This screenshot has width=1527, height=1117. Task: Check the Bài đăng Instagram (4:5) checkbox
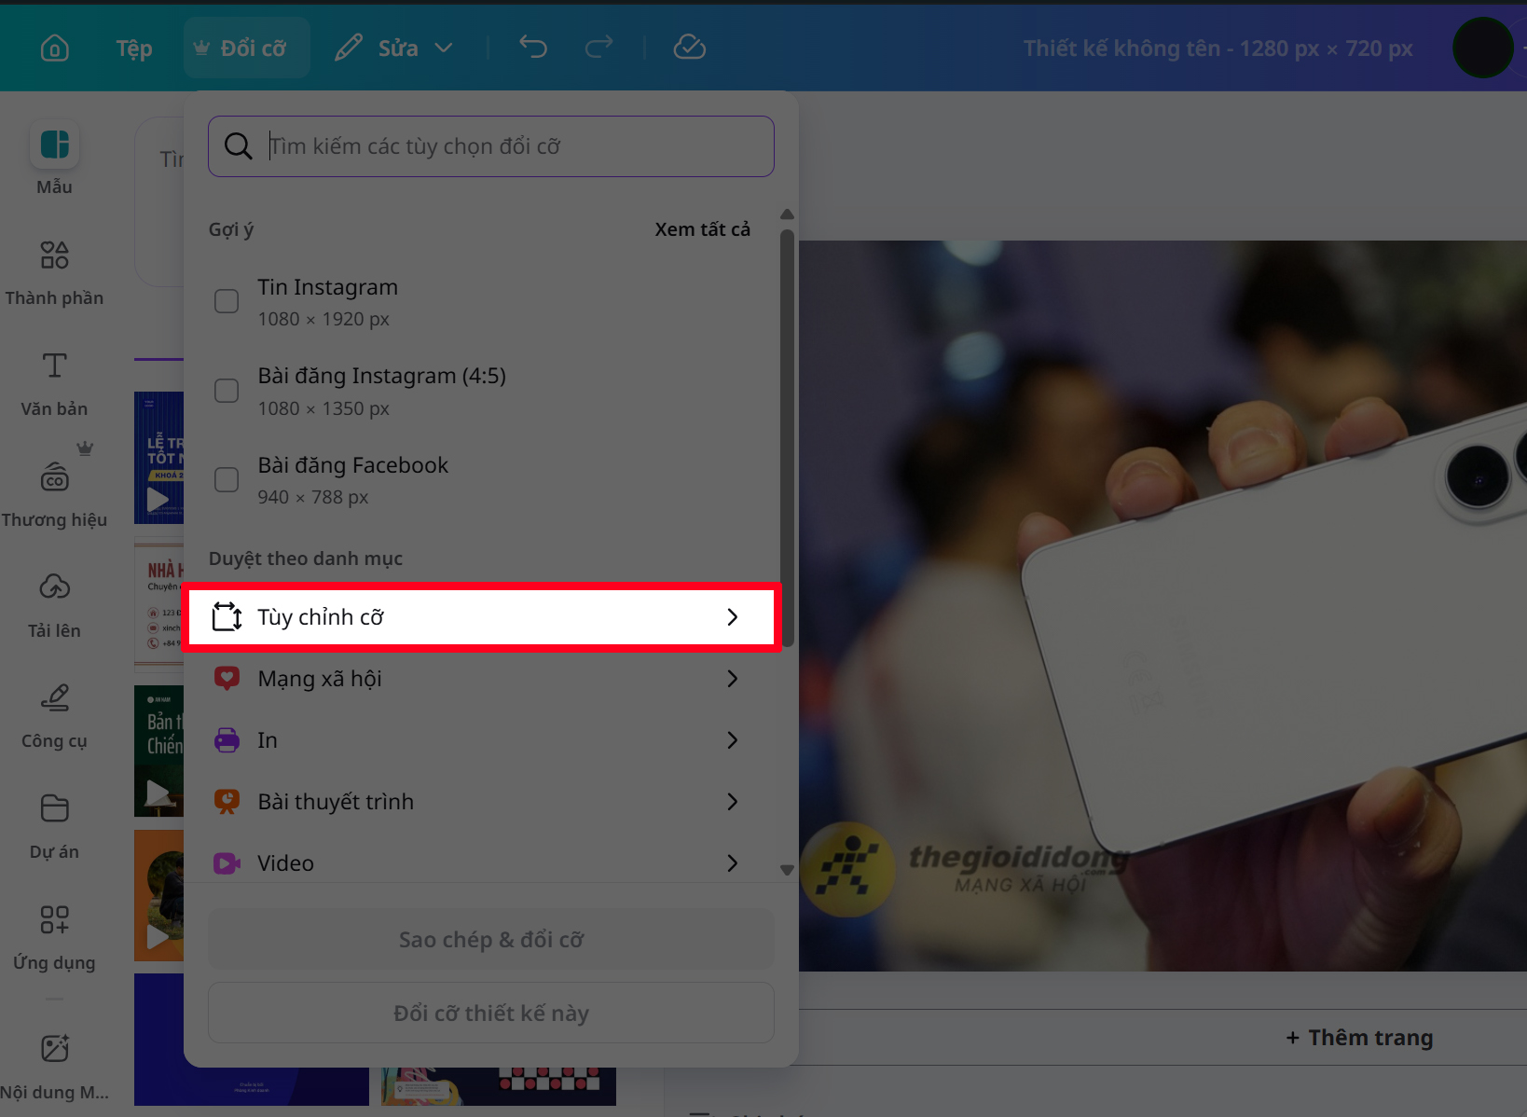pyautogui.click(x=226, y=390)
